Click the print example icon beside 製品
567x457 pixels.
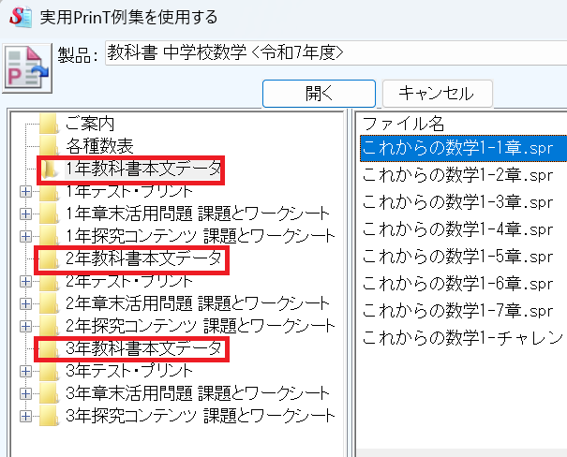point(27,68)
